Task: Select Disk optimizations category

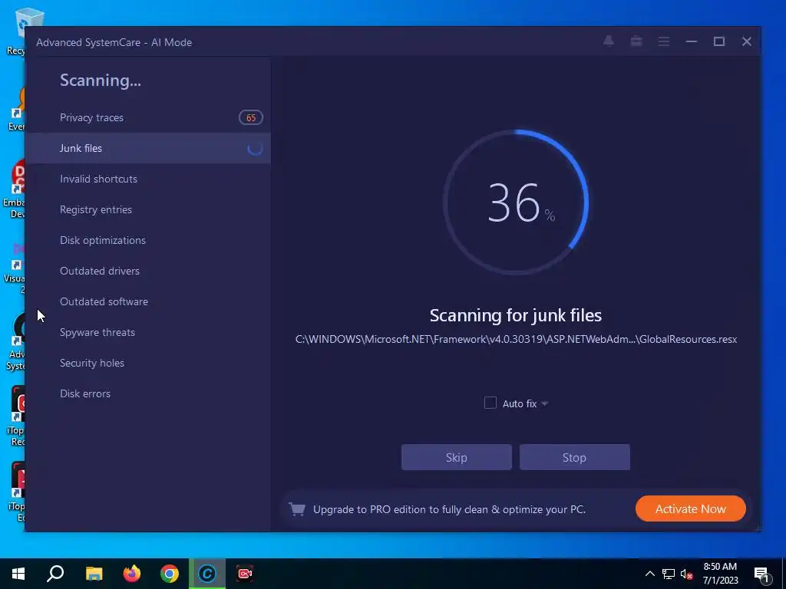Action: pyautogui.click(x=148, y=240)
